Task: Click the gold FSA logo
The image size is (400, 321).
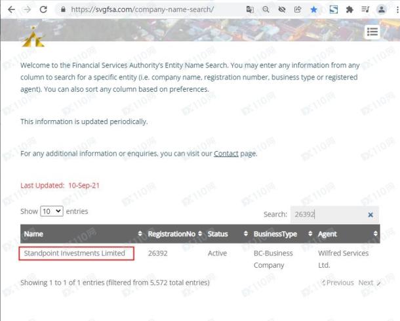Action: (33, 37)
